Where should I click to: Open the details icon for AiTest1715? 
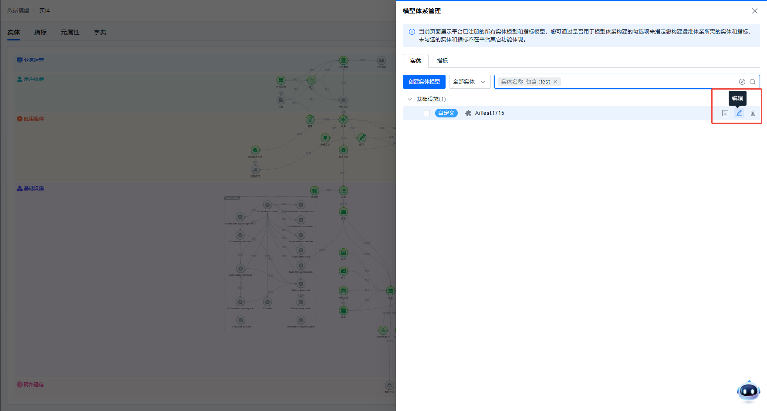725,113
